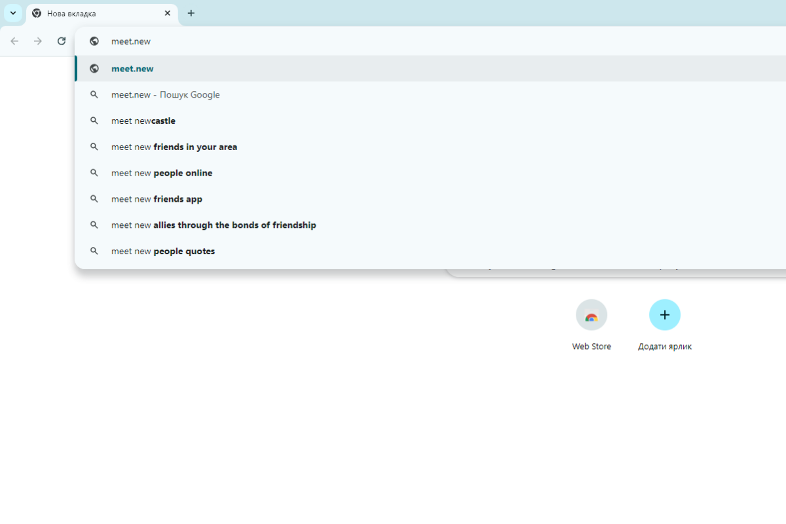Click the forward navigation arrow
Screen dimensions: 786x524
[38, 41]
